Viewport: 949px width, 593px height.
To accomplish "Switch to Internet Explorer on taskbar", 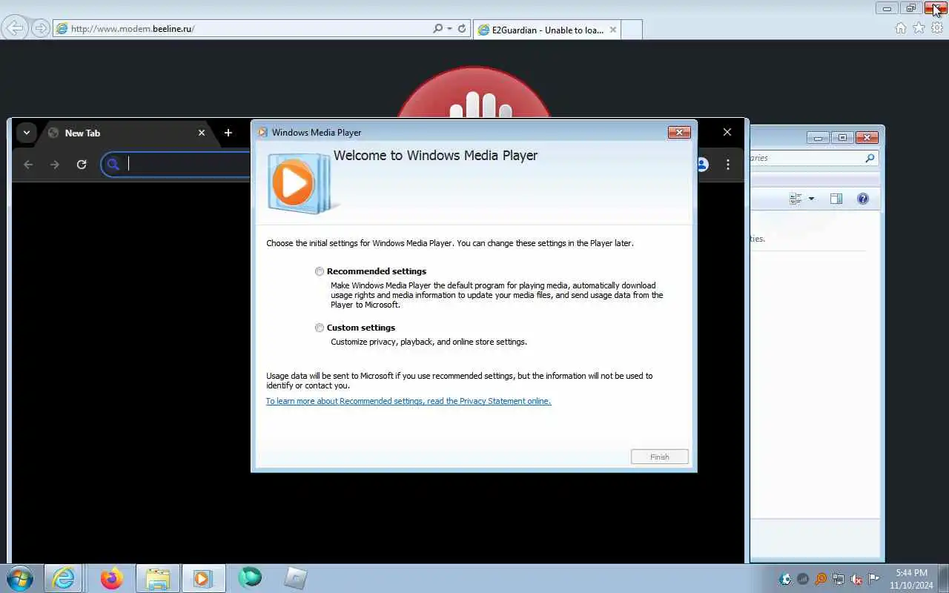I will tap(64, 578).
